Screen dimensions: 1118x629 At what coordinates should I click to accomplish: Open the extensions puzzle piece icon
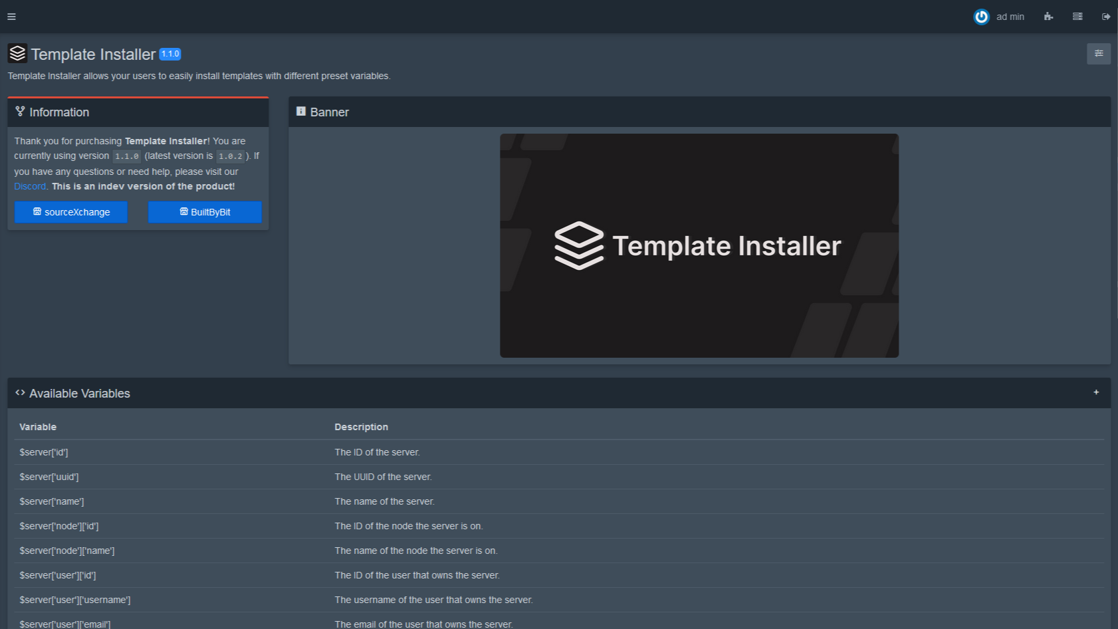1048,16
